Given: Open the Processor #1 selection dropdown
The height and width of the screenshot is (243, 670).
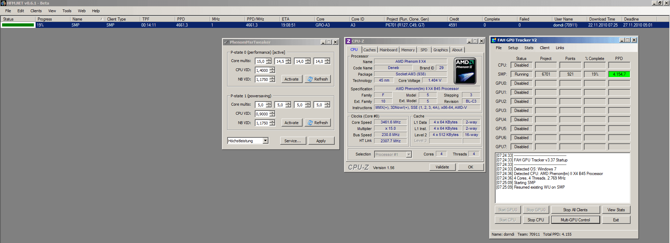Looking at the screenshot, I should pos(409,154).
